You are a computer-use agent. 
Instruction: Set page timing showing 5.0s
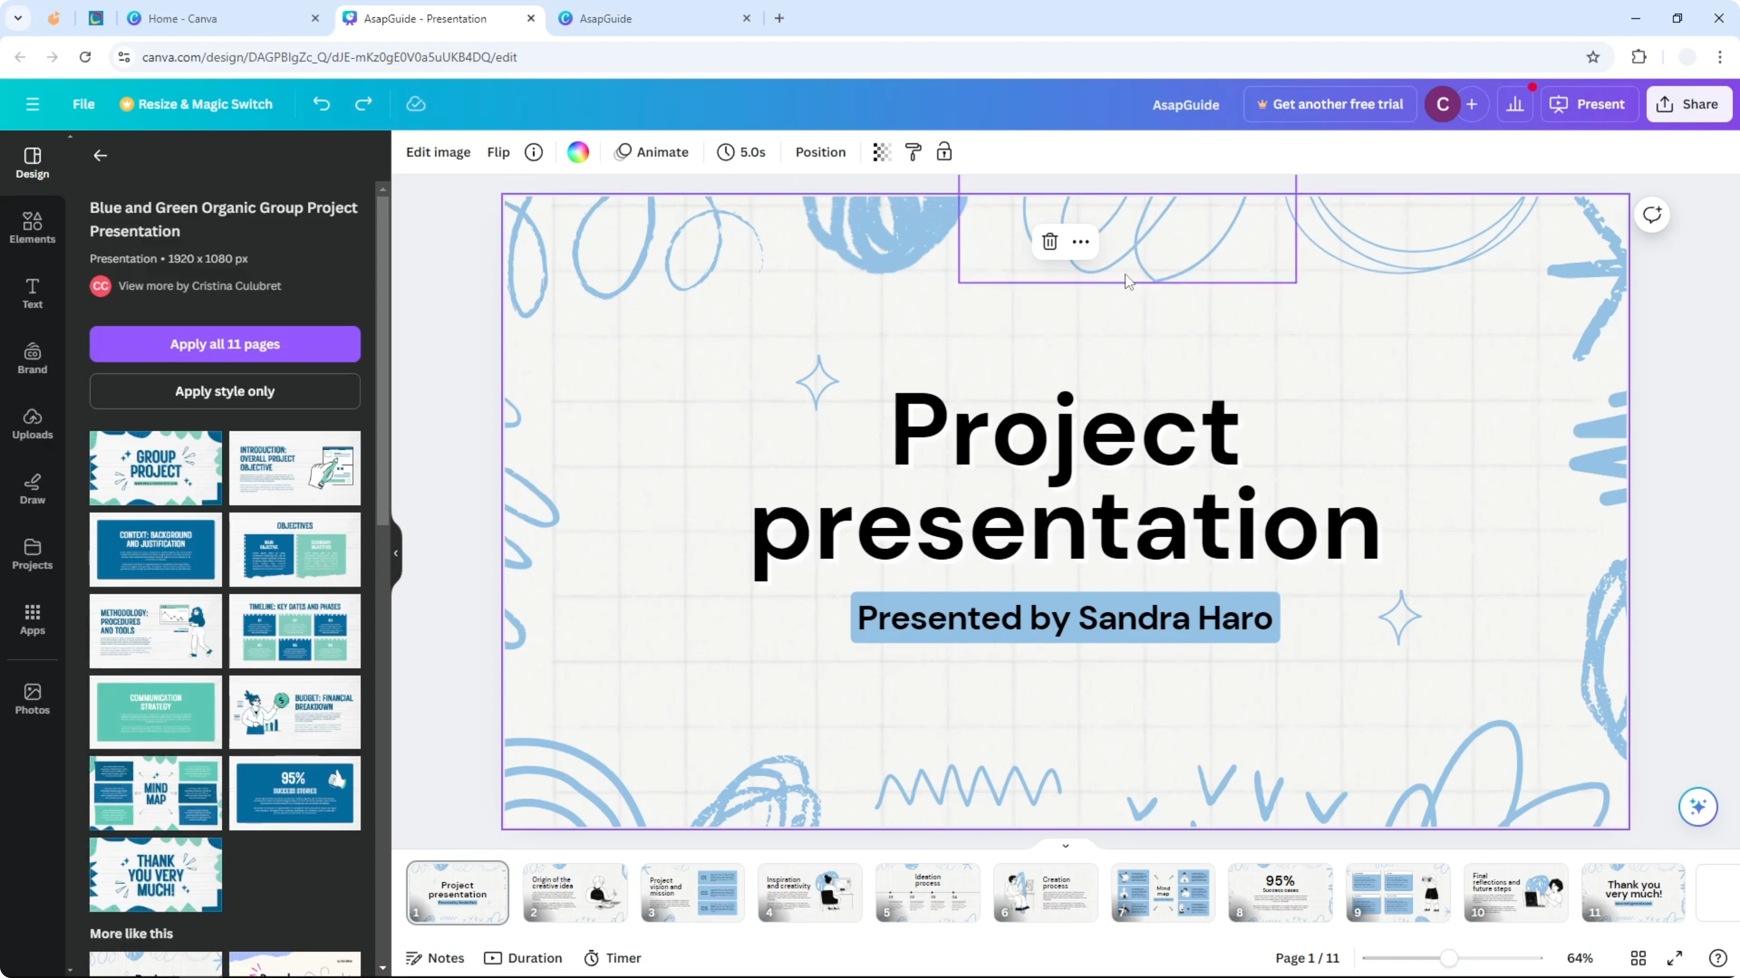(x=742, y=152)
